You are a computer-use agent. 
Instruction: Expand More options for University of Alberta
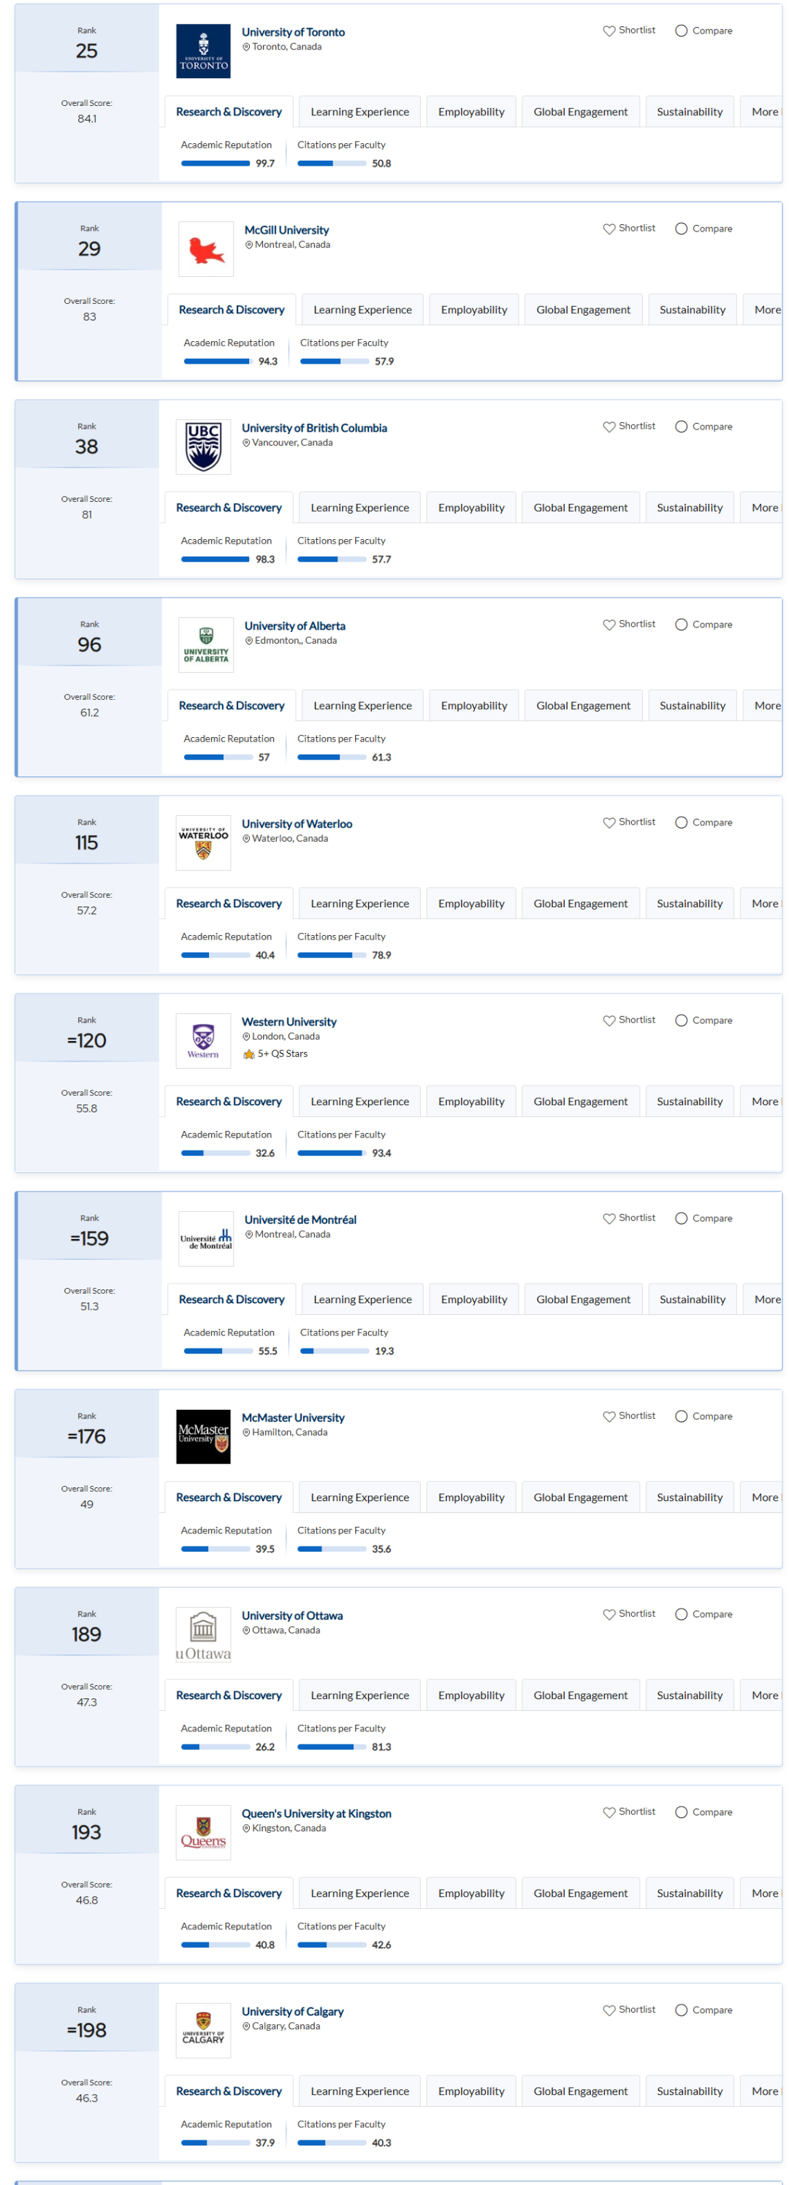pos(767,706)
